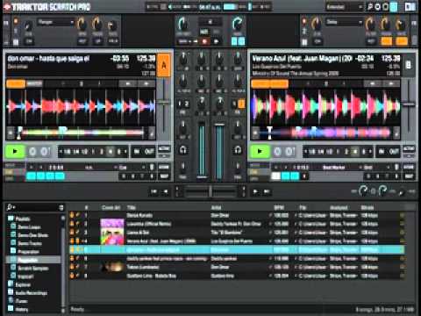Click the Deck B tempo bend left arrow

tap(373, 84)
